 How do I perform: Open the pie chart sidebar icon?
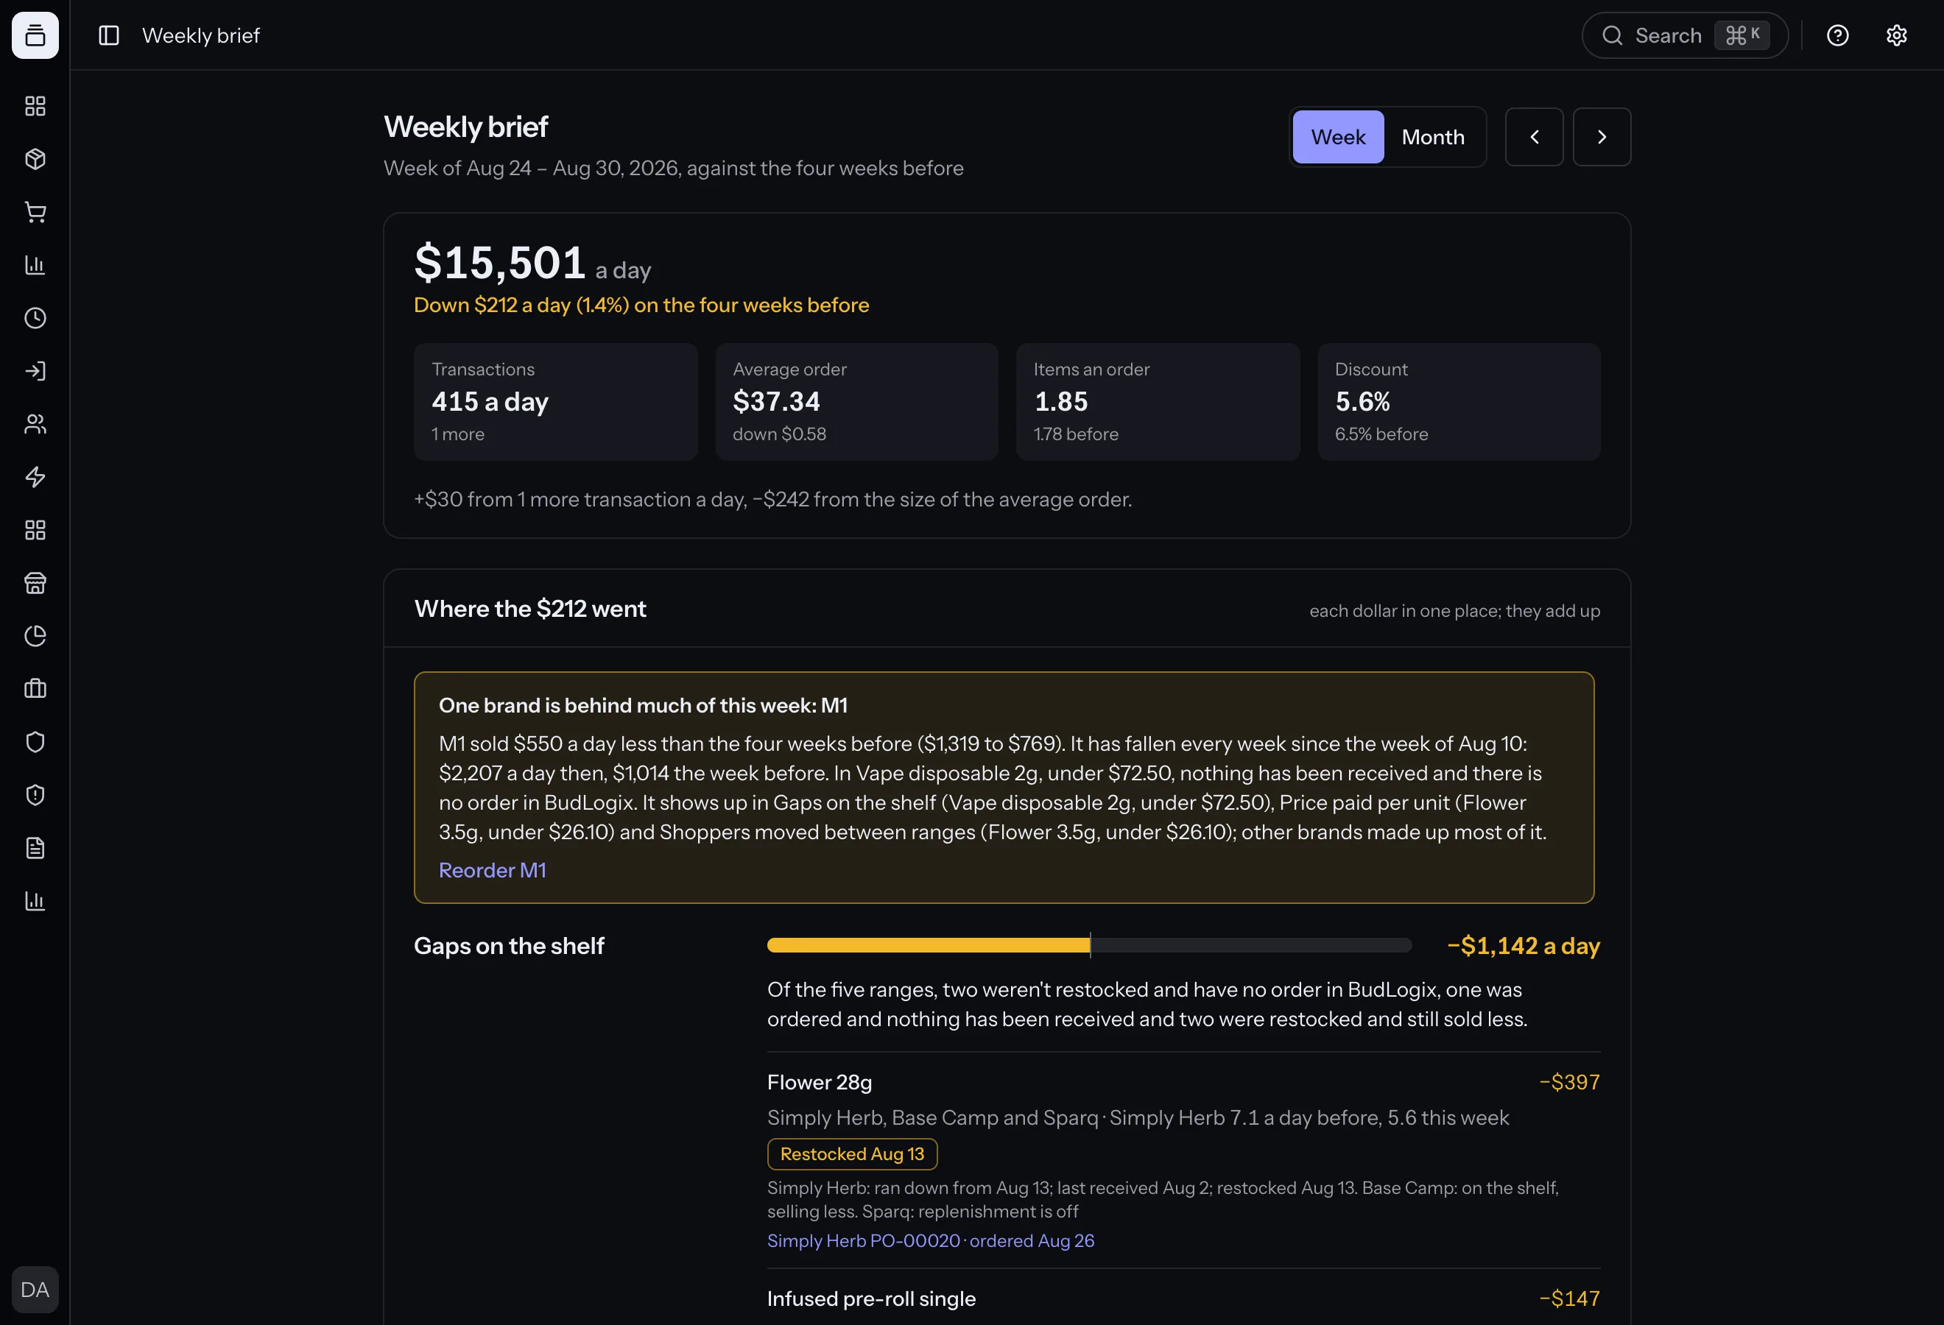click(x=35, y=636)
